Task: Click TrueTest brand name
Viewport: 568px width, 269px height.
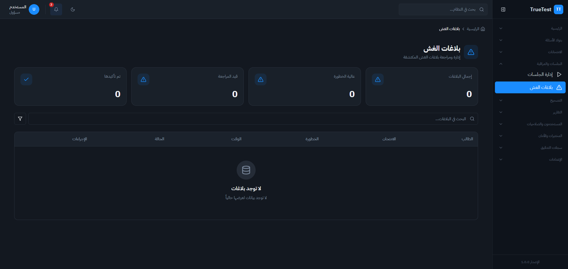Action: [540, 9]
